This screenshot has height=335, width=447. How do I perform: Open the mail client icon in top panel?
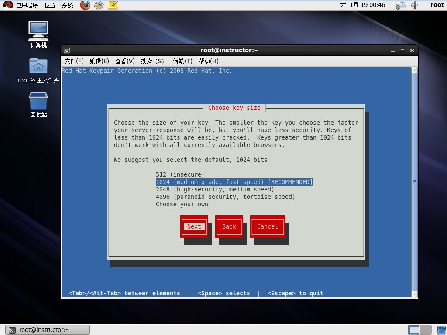coord(99,5)
